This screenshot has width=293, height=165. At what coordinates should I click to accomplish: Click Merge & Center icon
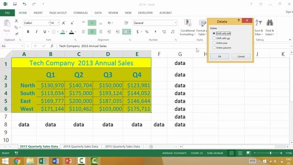125,32
